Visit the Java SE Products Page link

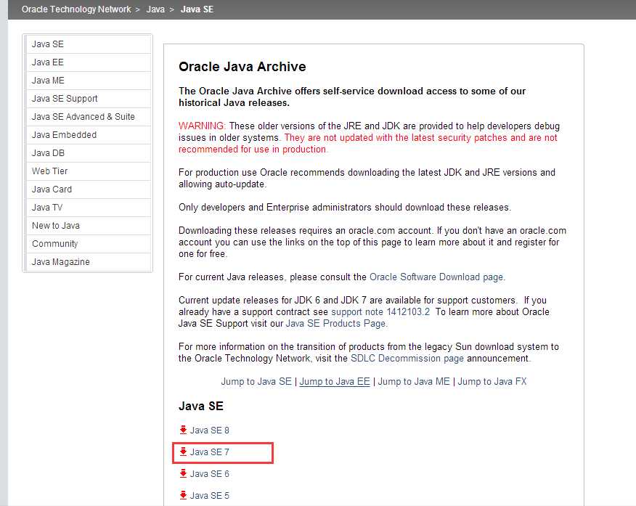(336, 324)
